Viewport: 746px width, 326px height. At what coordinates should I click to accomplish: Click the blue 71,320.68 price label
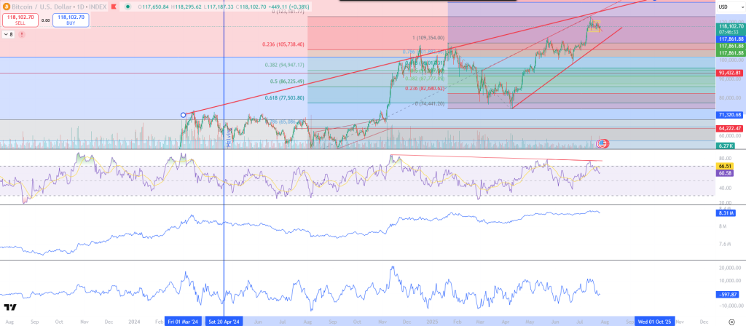tap(729, 115)
